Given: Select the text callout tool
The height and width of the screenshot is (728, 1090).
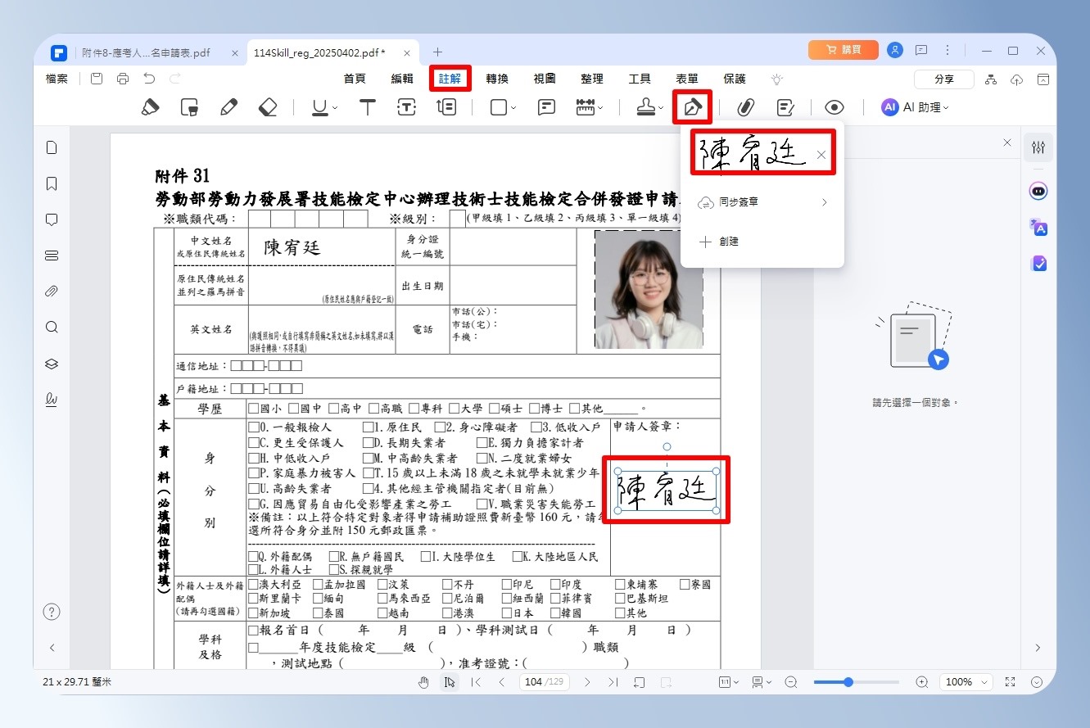Looking at the screenshot, I should 446,107.
